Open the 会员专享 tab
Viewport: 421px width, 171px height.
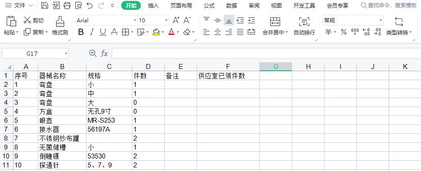click(x=338, y=6)
